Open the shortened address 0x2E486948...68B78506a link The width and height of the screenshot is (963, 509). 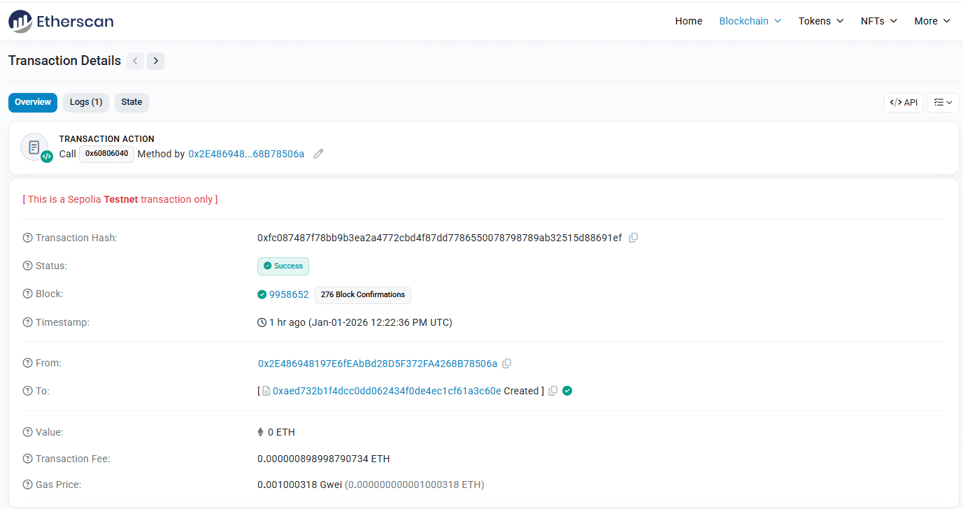[x=246, y=154]
